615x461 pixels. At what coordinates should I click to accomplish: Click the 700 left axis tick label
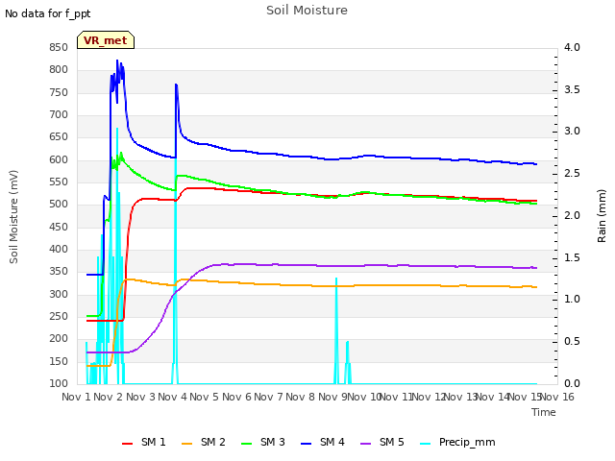(59, 115)
